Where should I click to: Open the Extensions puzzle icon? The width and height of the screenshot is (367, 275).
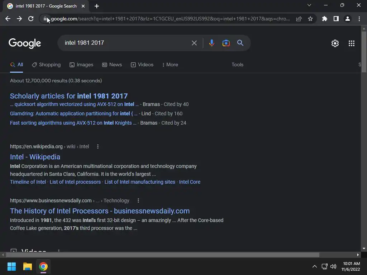click(x=324, y=19)
